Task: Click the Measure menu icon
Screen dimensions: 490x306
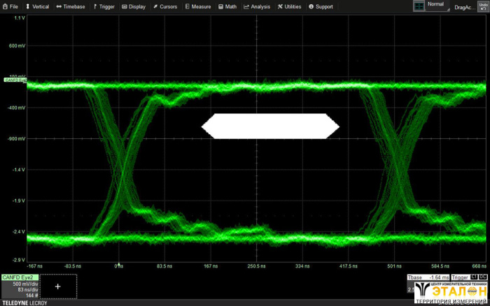Action: coord(187,6)
